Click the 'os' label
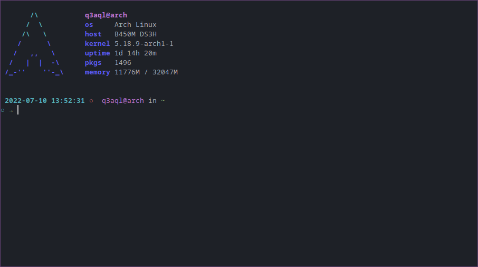Screen dimensions: 478x267 pyautogui.click(x=89, y=25)
